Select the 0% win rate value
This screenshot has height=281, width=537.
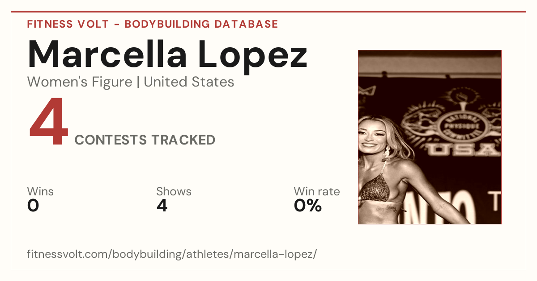308,206
